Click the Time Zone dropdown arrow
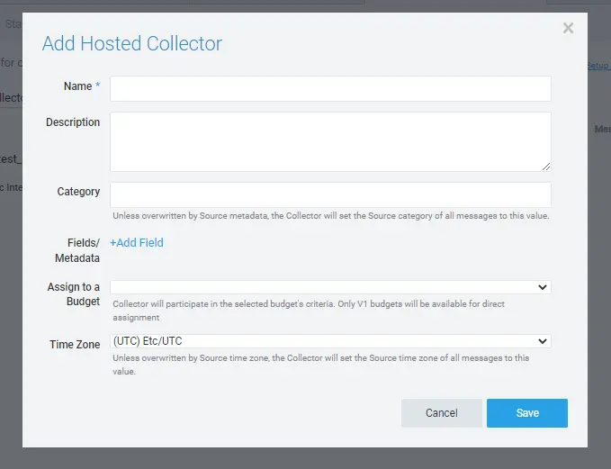Image resolution: width=611 pixels, height=469 pixels. (x=542, y=341)
